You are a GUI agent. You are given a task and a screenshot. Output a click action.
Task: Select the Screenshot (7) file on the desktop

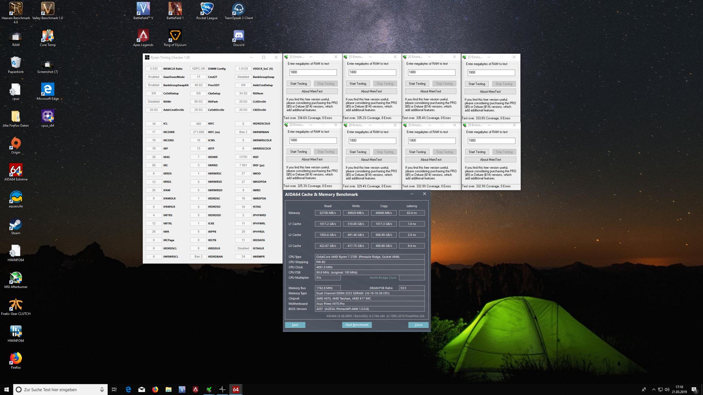point(48,66)
